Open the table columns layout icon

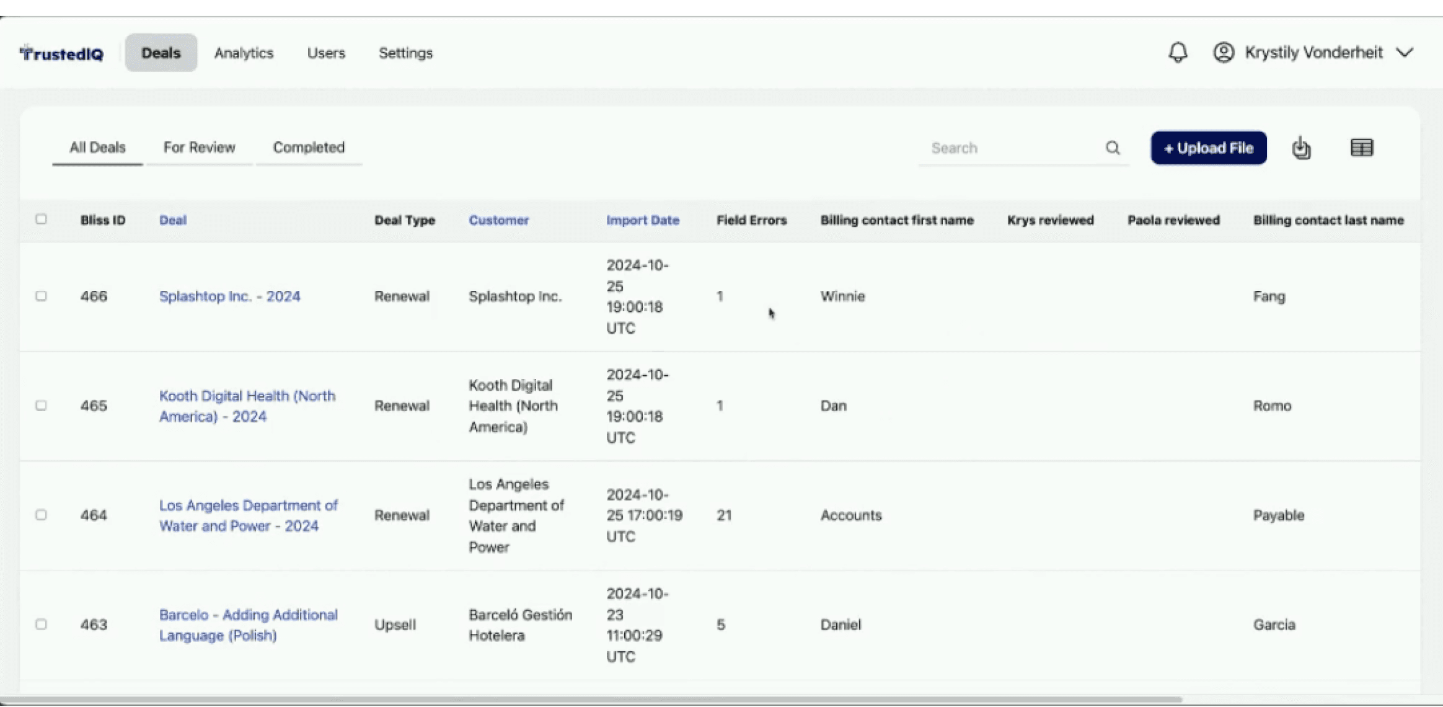(x=1361, y=148)
